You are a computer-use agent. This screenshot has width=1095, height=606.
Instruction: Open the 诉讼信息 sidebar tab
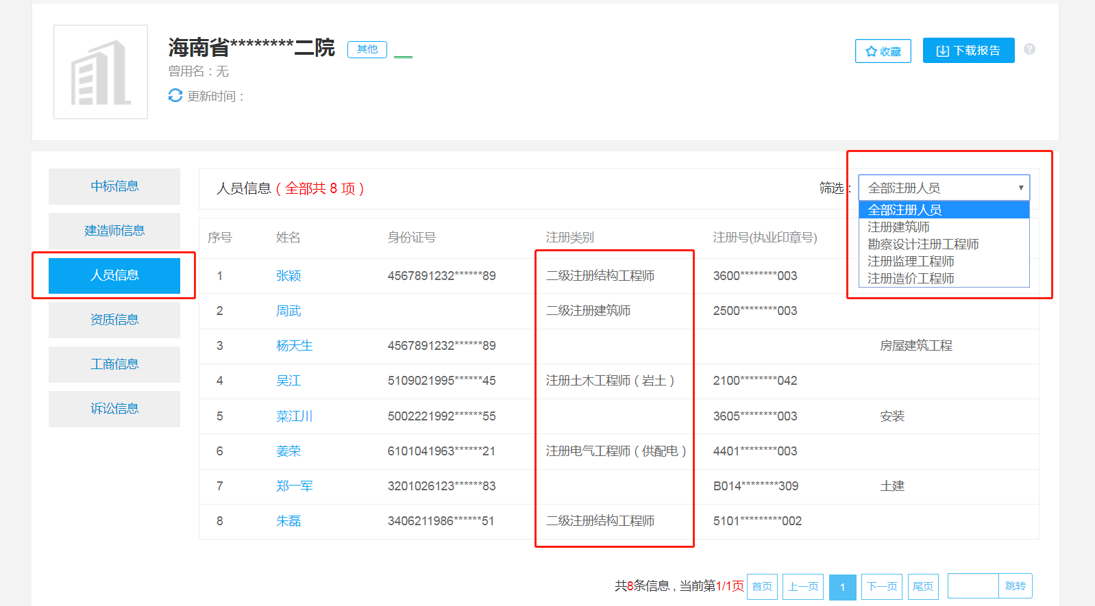point(114,409)
